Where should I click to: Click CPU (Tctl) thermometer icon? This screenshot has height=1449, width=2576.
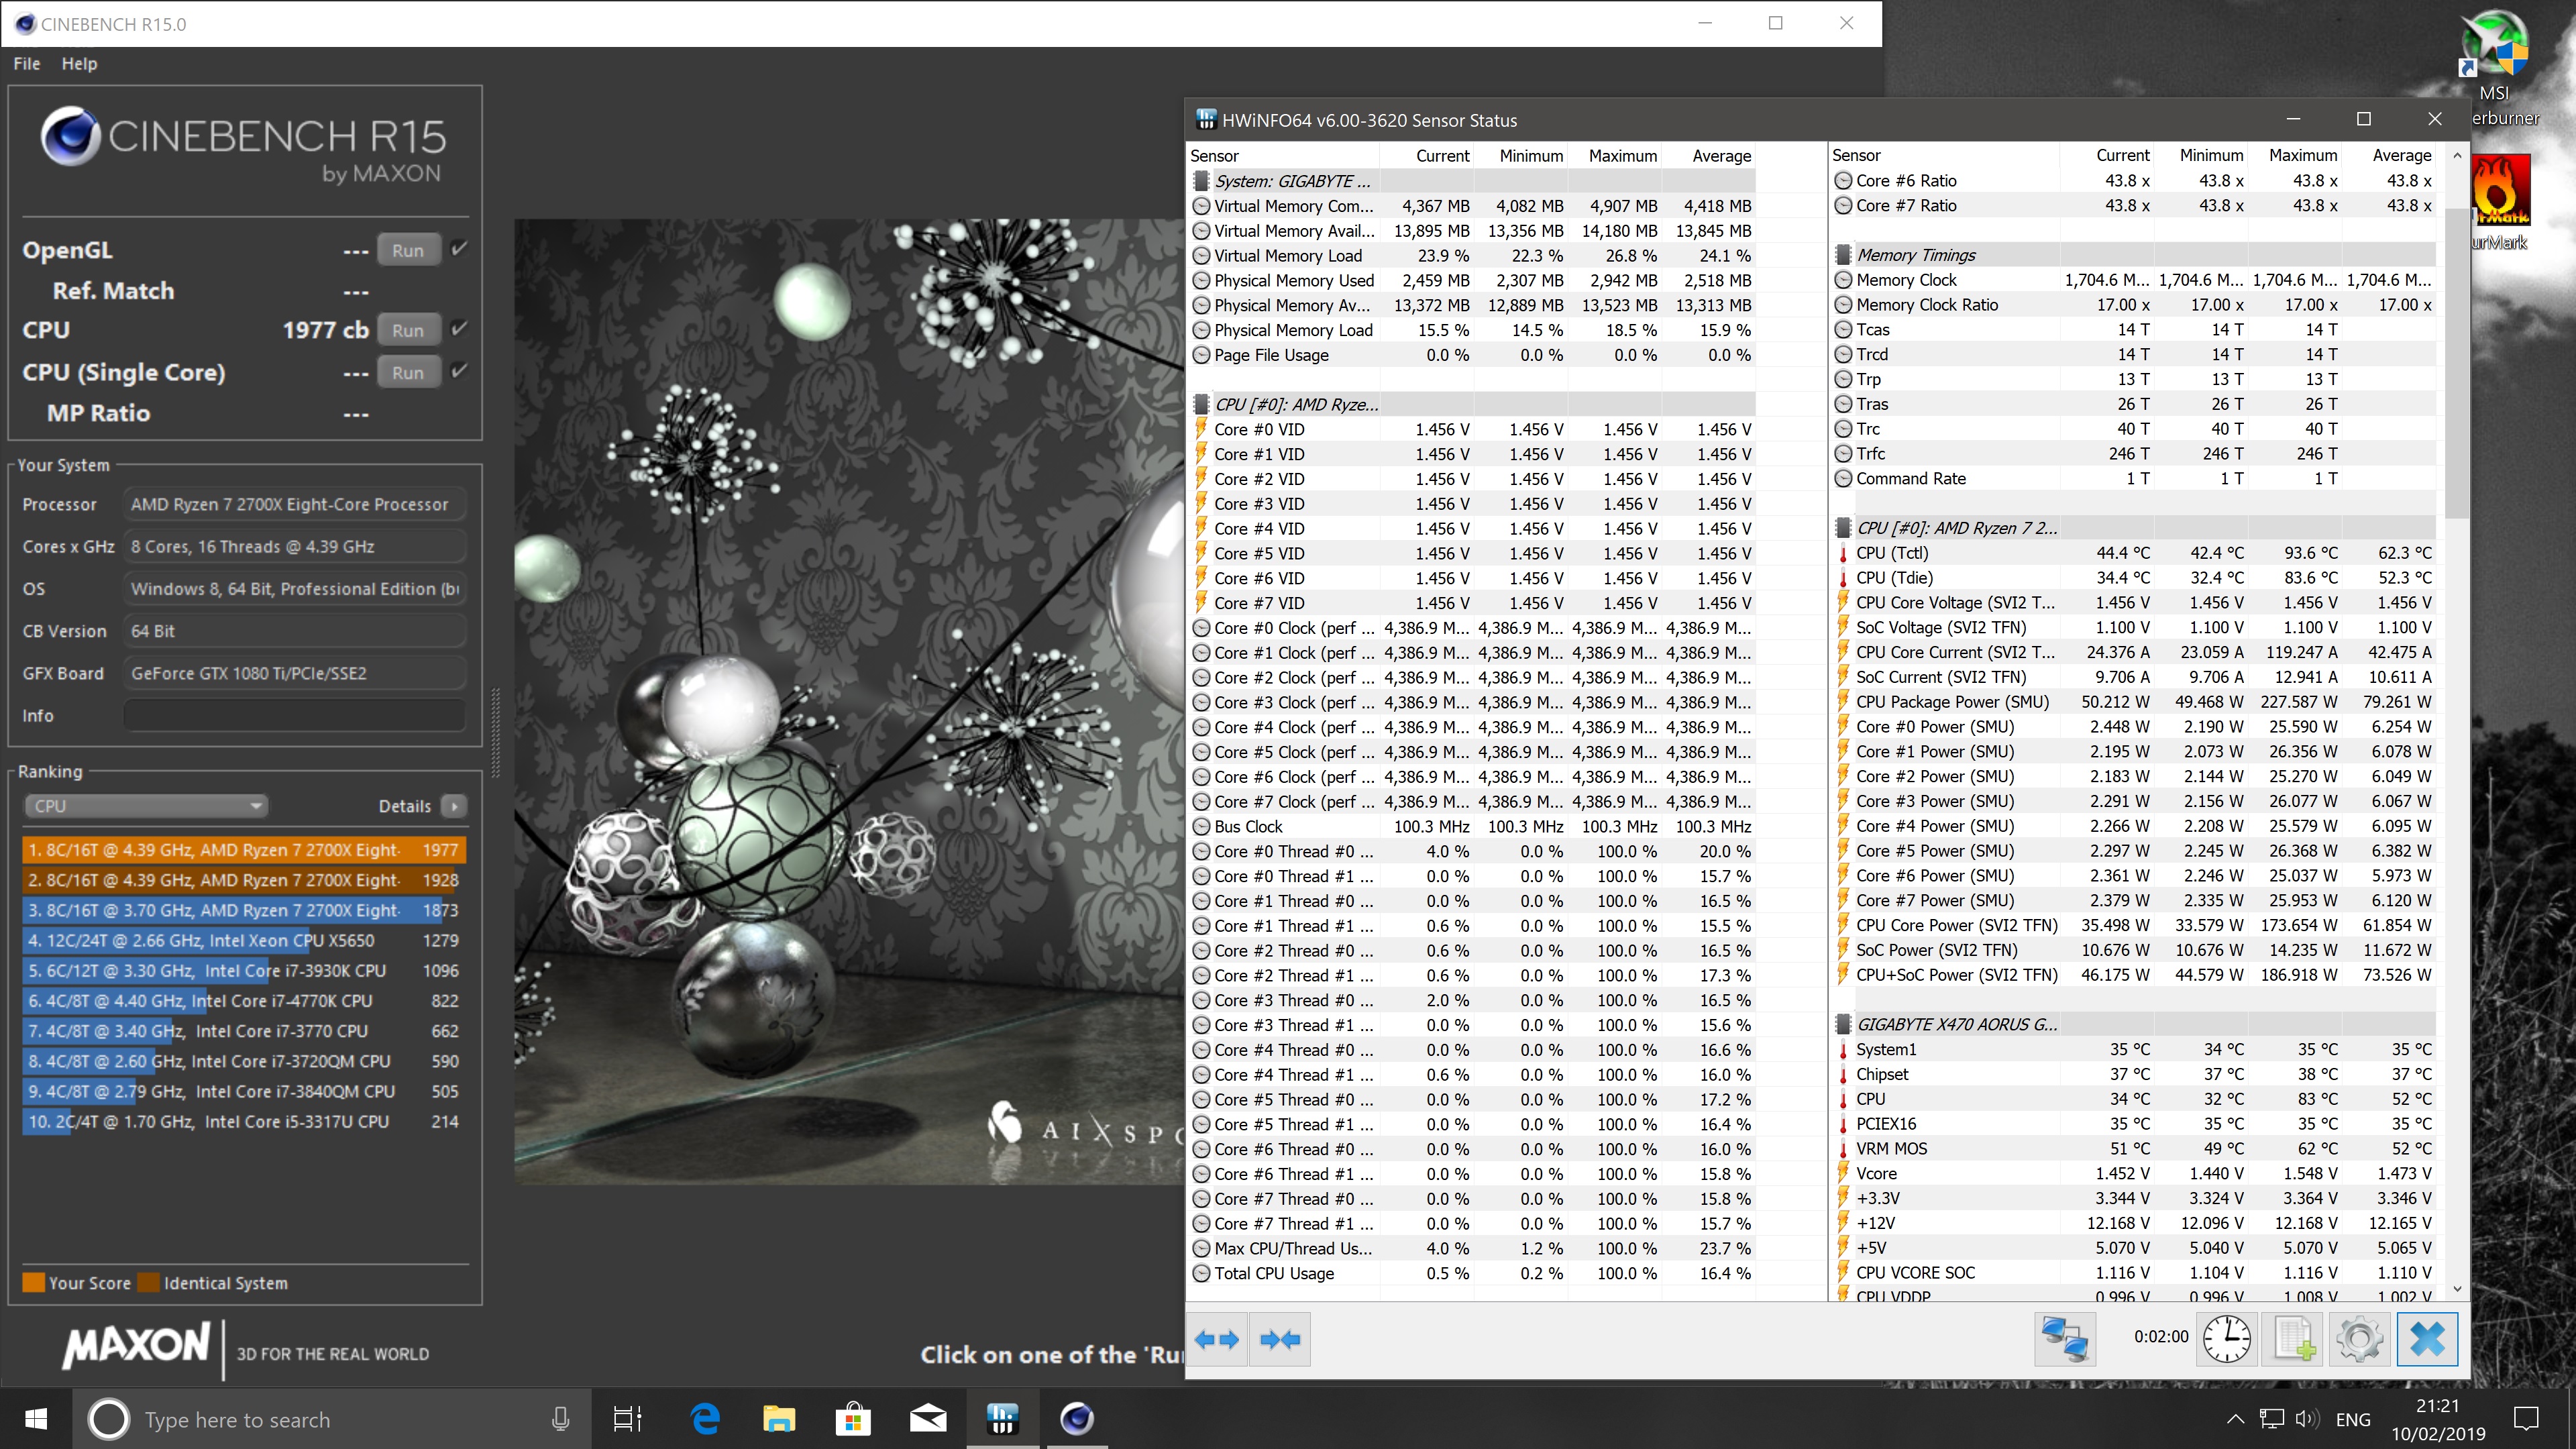click(1843, 553)
